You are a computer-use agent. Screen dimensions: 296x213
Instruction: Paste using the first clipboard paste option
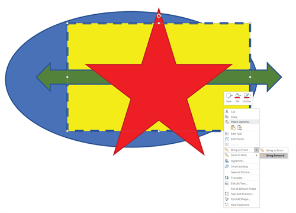pyautogui.click(x=233, y=128)
